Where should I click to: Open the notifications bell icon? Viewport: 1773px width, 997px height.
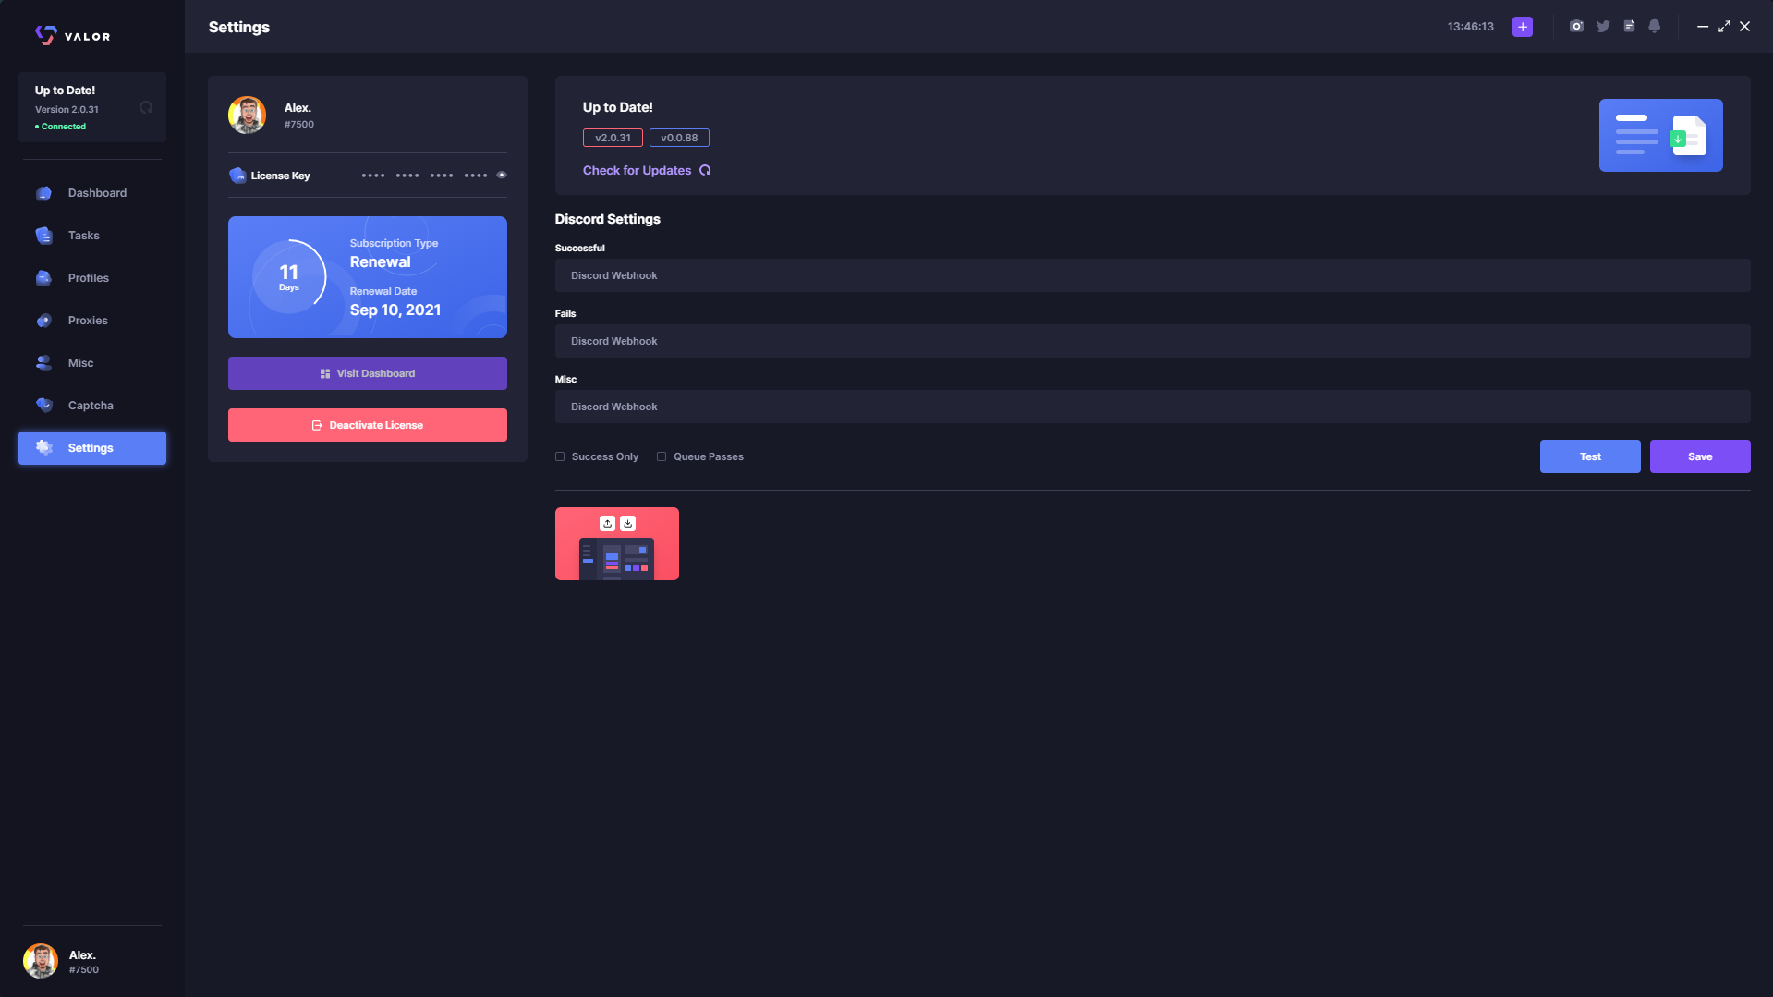[x=1655, y=27]
